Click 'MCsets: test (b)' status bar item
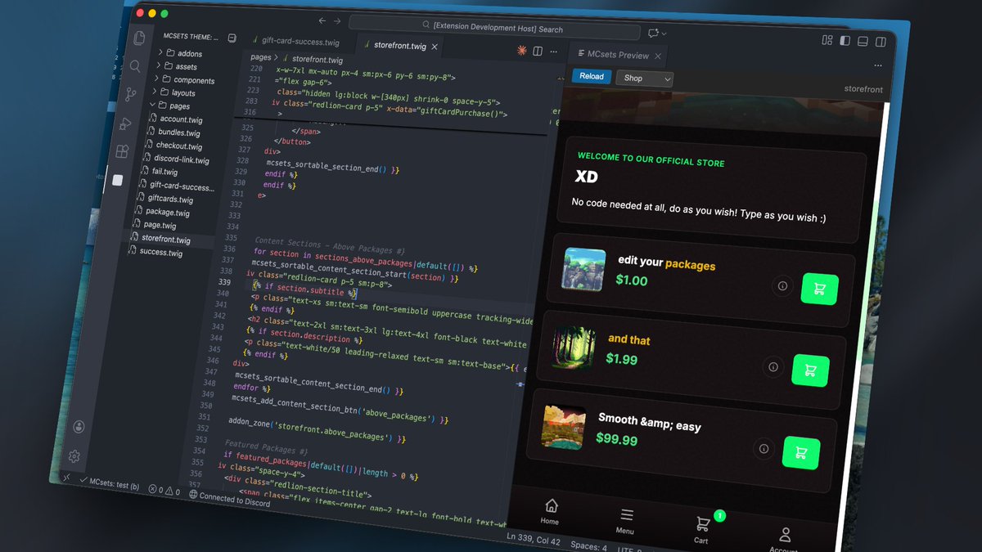982x552 pixels. pos(110,483)
